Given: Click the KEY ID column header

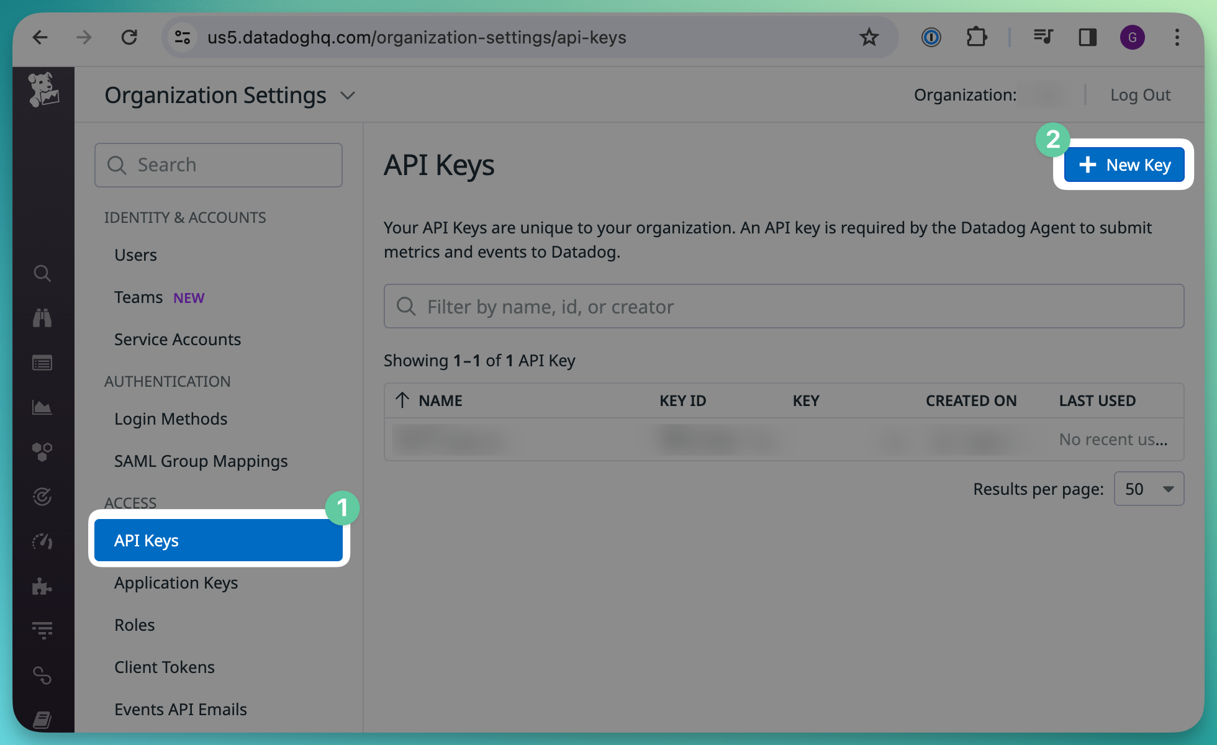Looking at the screenshot, I should pos(682,401).
